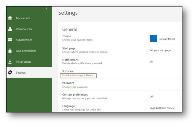Expand the Theme setting row
Screen dimensions: 195x125
120,38
